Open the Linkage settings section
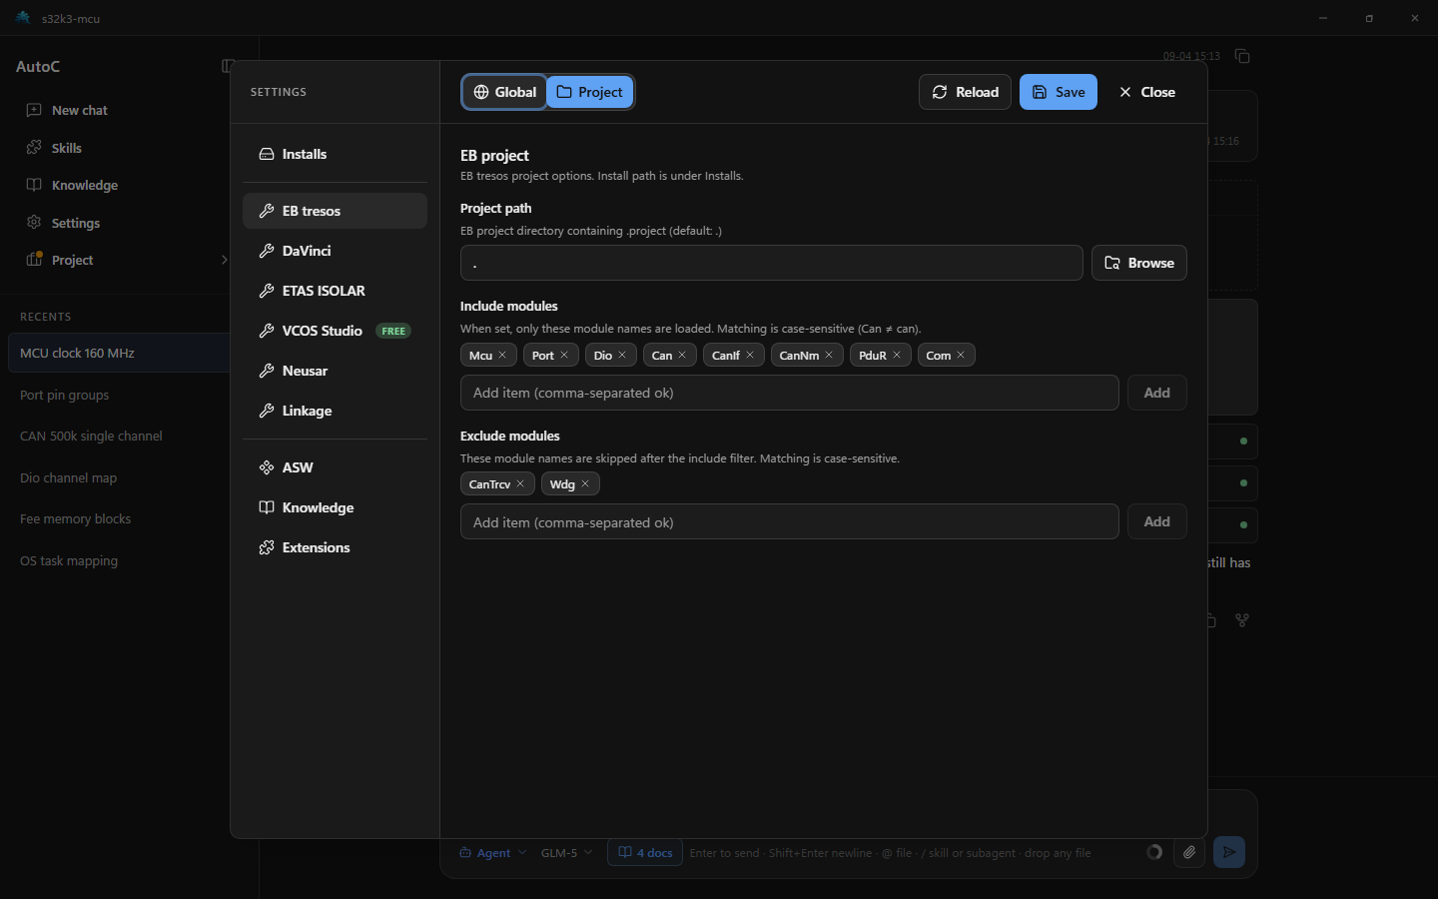 tap(335, 411)
